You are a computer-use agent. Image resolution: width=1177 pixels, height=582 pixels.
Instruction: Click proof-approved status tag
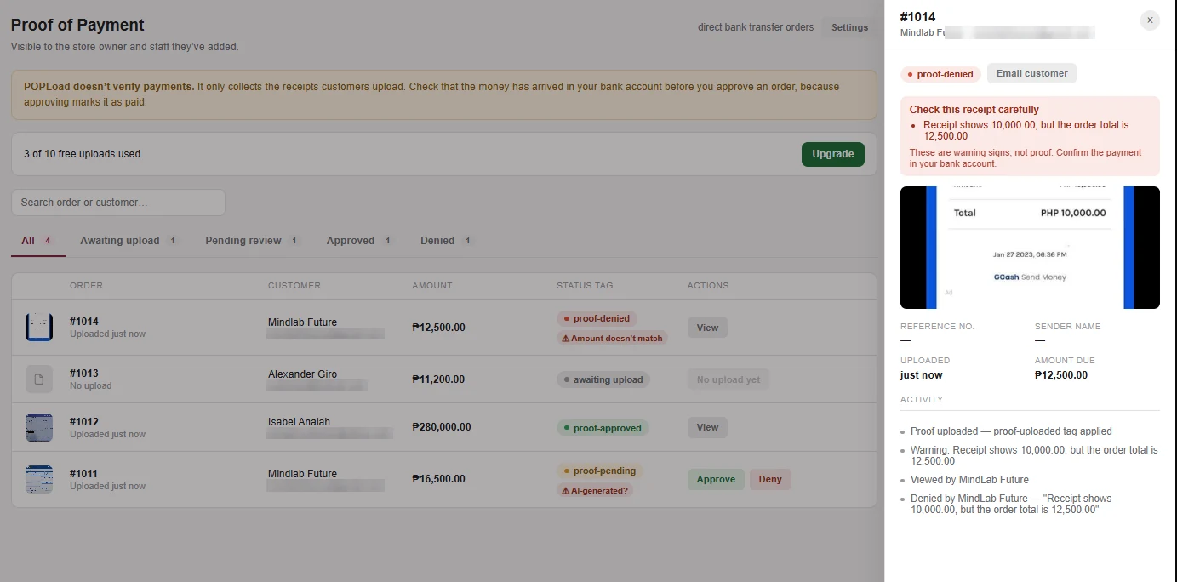603,428
